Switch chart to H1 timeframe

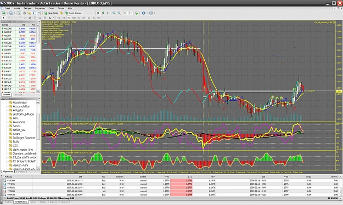point(78,18)
